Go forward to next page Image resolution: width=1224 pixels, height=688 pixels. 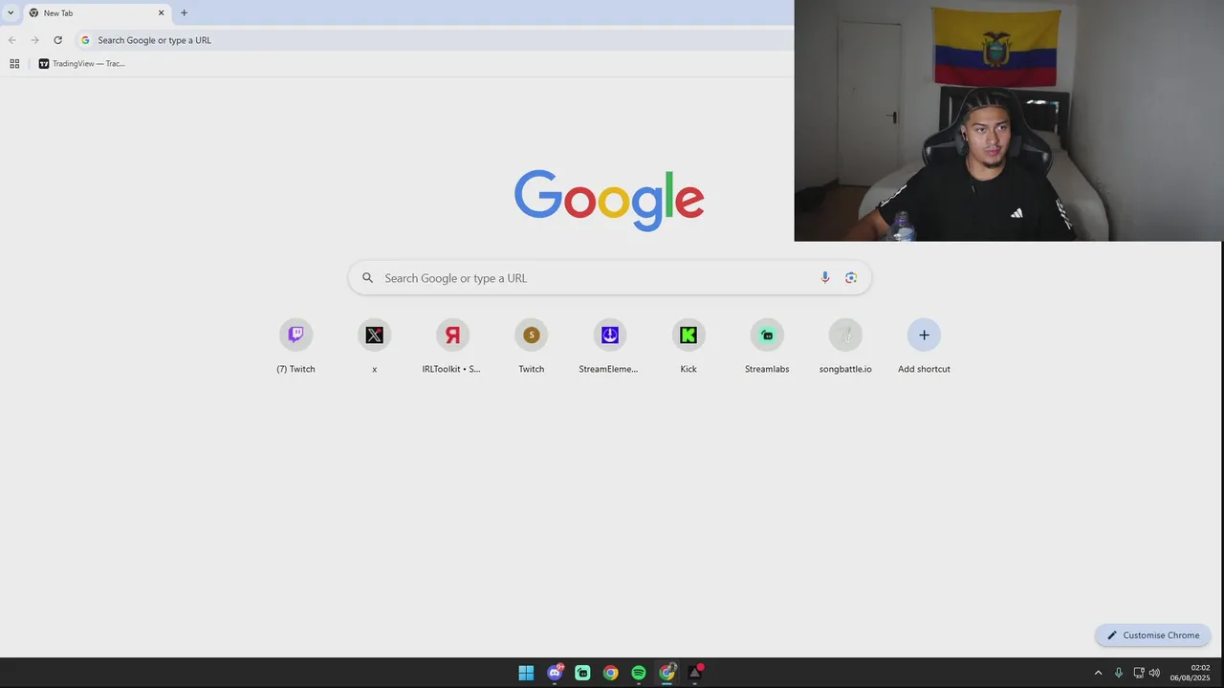(x=34, y=40)
